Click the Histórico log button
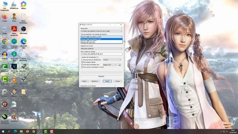Screen dimensions: 238x134 click(95, 81)
